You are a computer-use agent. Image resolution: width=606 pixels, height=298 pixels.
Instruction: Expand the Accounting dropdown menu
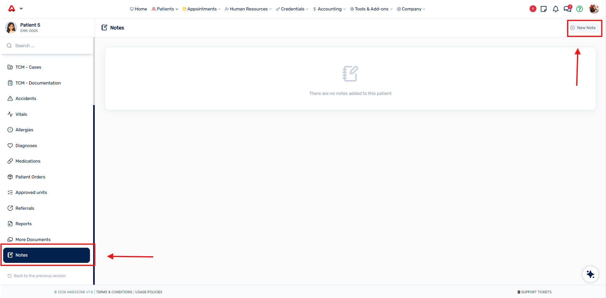pos(329,9)
